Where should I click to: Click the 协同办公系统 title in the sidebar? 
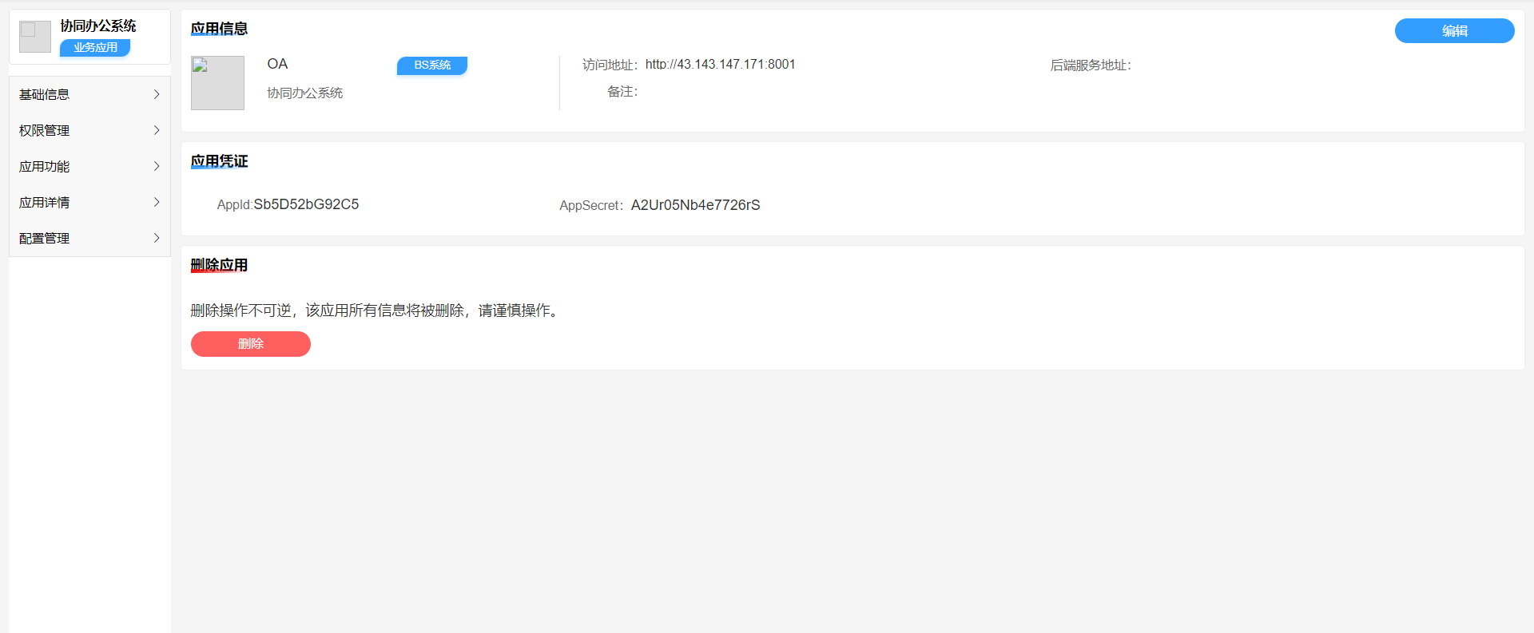98,26
